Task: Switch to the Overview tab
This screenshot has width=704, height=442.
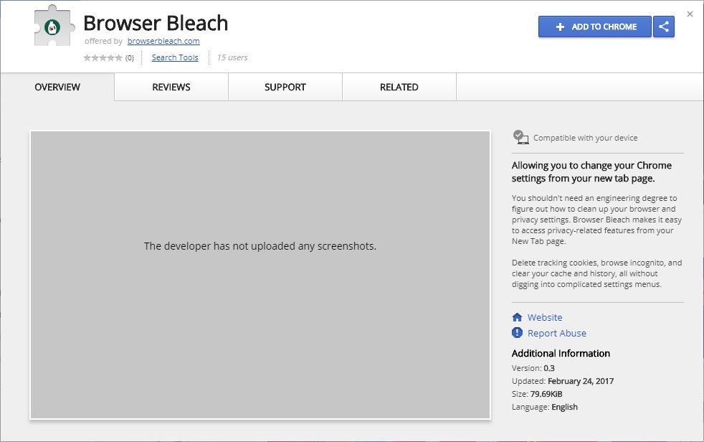Action: [x=57, y=87]
